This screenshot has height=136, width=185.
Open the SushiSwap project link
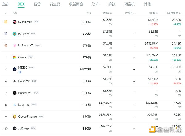25,22
